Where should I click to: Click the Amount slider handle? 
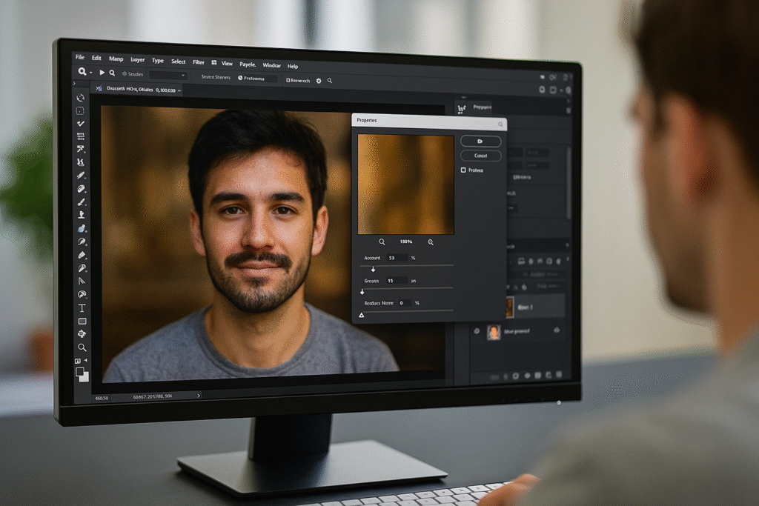(373, 270)
